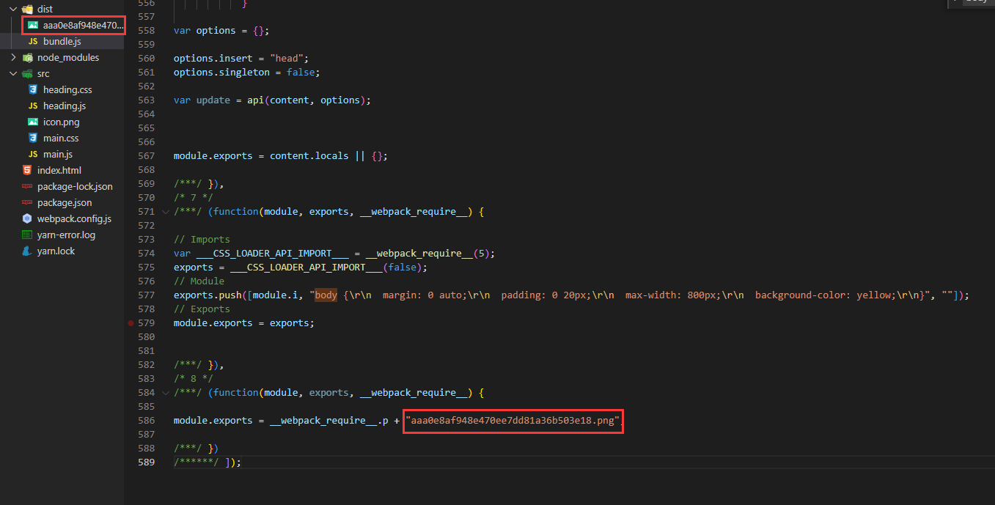Click the package-lock.json npm icon
Viewport: 995px width, 505px height.
pos(27,186)
